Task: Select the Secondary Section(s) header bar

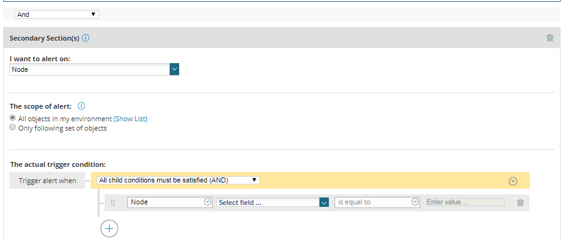Action: pos(279,37)
